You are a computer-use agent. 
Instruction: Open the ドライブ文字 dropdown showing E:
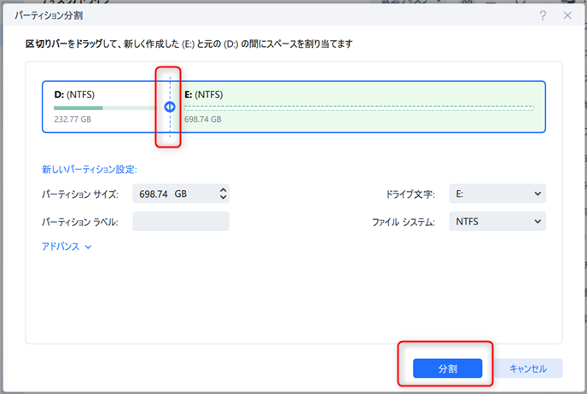[497, 194]
